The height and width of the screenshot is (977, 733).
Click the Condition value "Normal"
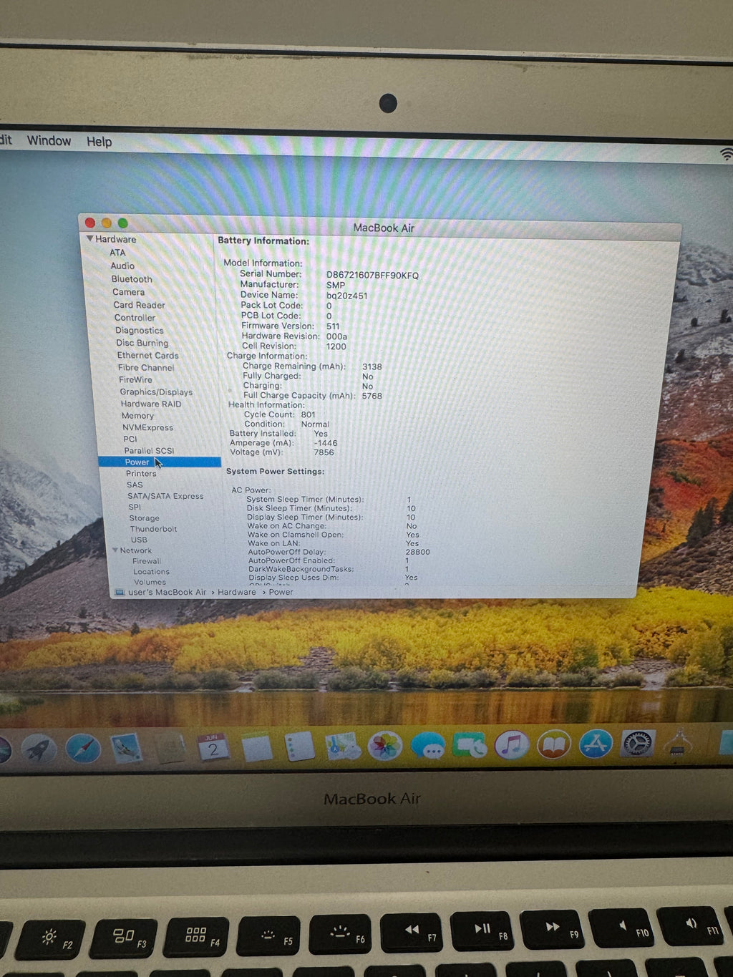coord(315,424)
